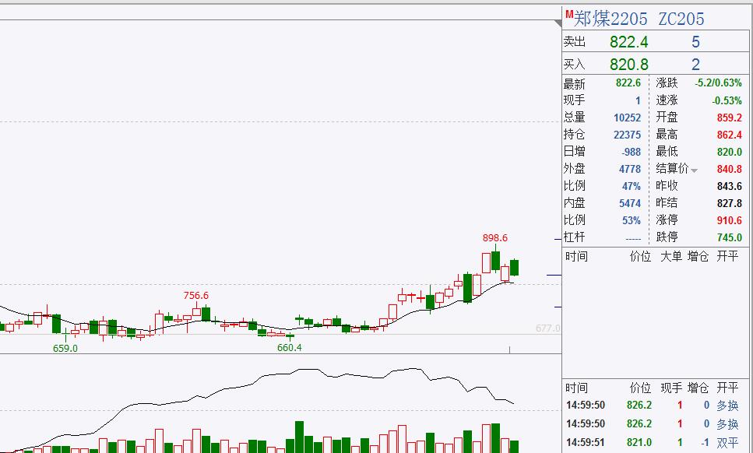The width and height of the screenshot is (753, 453).
Task: Click the 大单 column header
Action: tap(672, 255)
